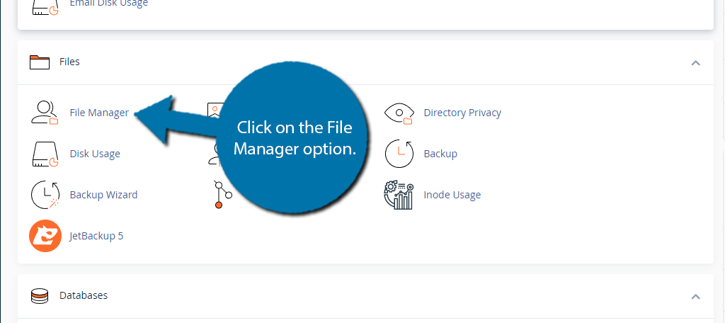Launch the orange JetBackup 5 icon
This screenshot has width=725, height=323.
pyautogui.click(x=45, y=236)
